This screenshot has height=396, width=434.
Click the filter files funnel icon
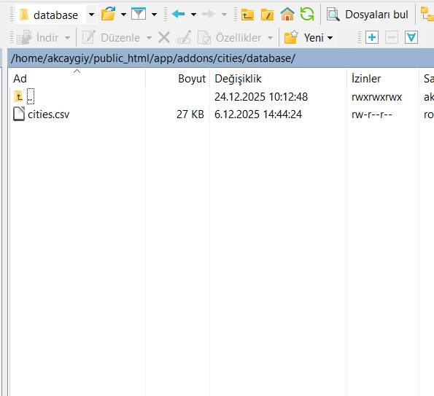(x=139, y=14)
